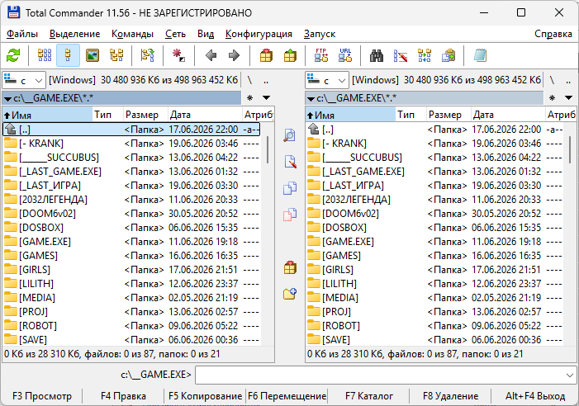Expand right panel path history triangle
Image resolution: width=579 pixels, height=406 pixels.
click(x=311, y=99)
